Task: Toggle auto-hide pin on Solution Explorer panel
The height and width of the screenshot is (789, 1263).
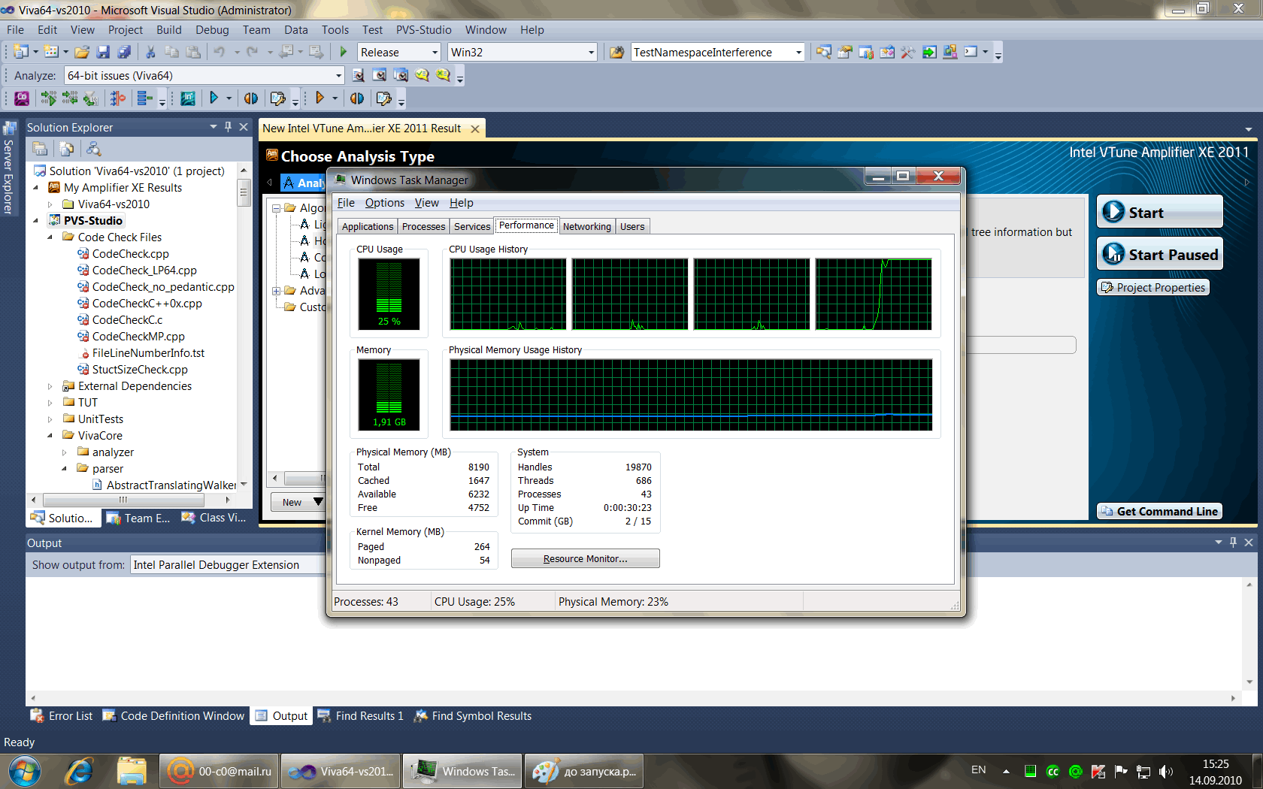Action: pyautogui.click(x=228, y=127)
